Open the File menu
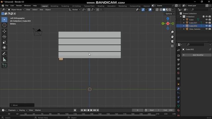Image resolution: width=212 pixels, height=119 pixels. (7, 6)
